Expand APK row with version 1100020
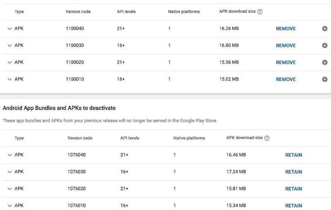 pos(10,62)
